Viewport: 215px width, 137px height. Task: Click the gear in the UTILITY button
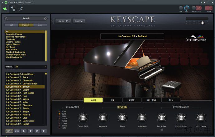pyautogui.click(x=67, y=21)
